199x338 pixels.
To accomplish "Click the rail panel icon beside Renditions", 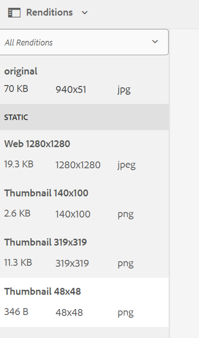I will [x=14, y=12].
